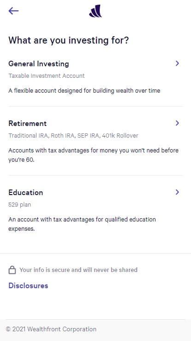Image resolution: width=191 pixels, height=341 pixels.
Task: Select the Education heading
Action: (x=25, y=192)
